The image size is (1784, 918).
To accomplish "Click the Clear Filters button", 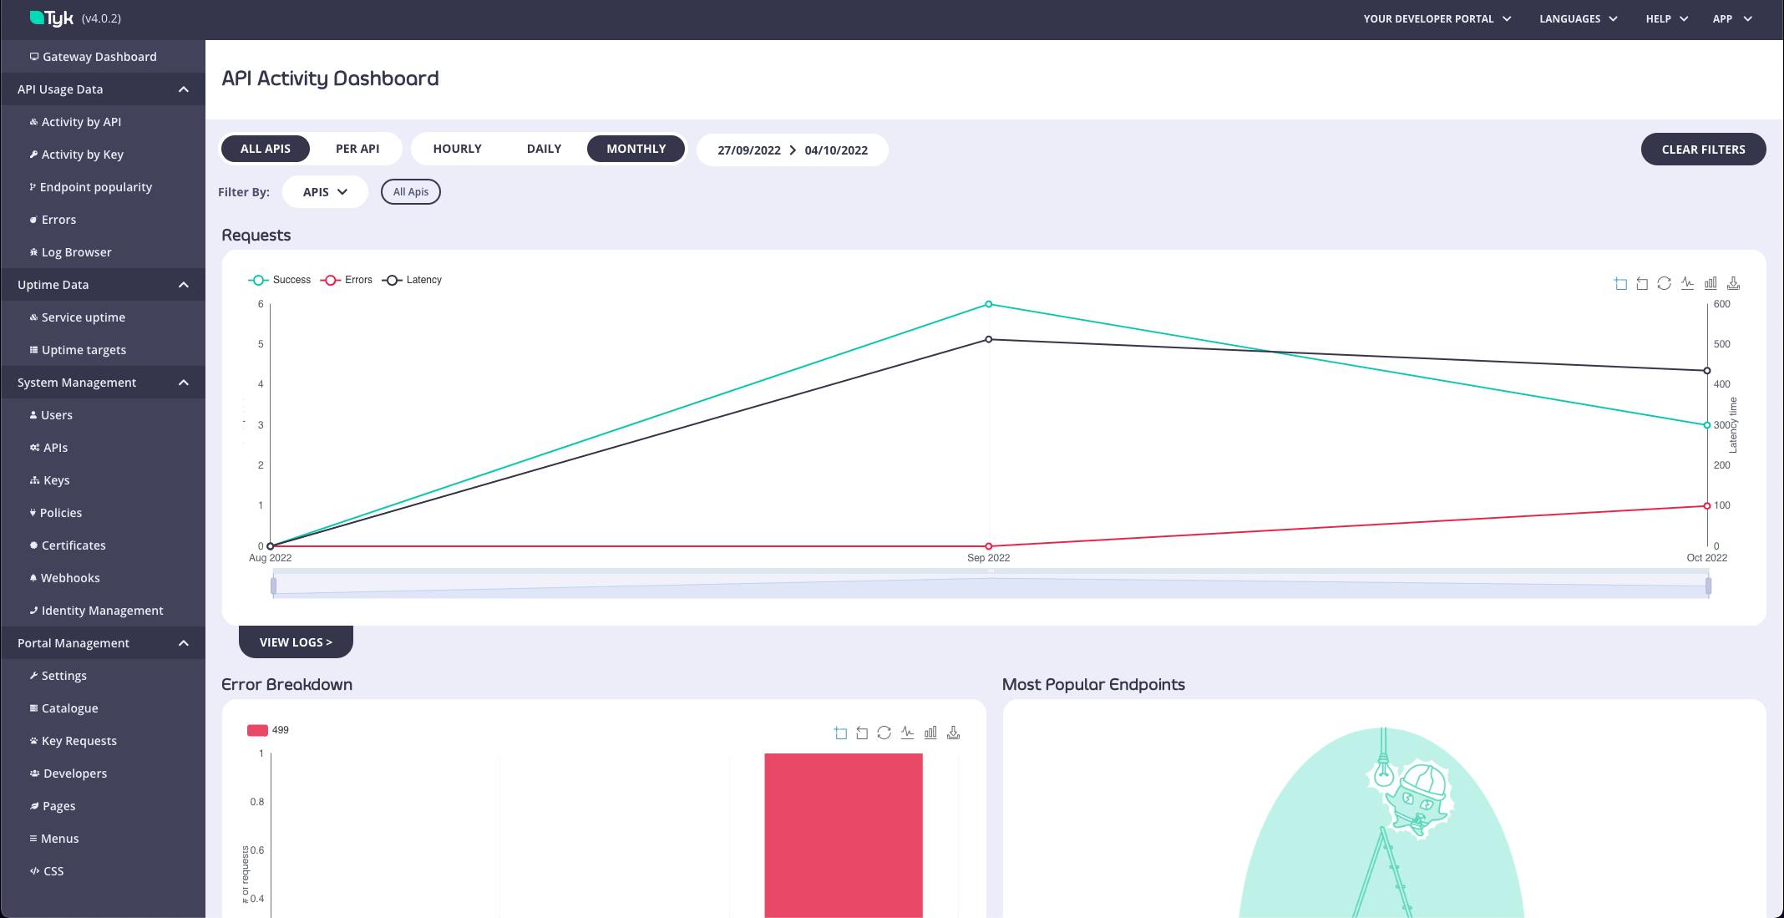I will coord(1703,150).
